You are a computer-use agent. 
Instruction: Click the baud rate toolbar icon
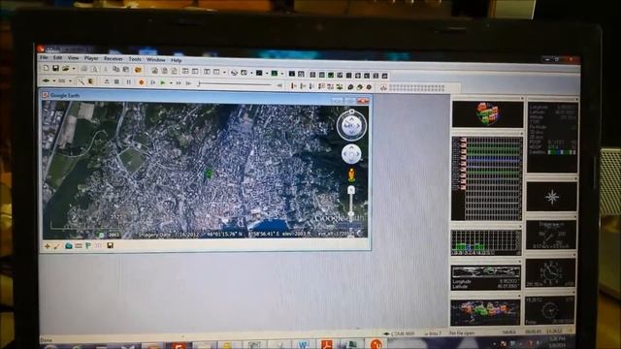pos(62,81)
